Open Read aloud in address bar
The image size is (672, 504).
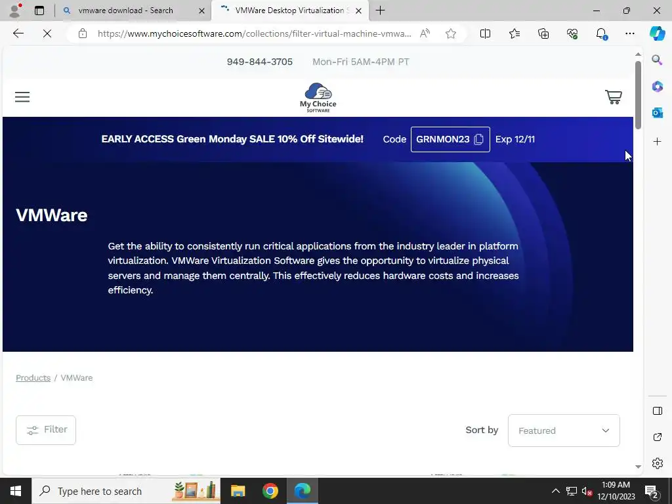(425, 33)
